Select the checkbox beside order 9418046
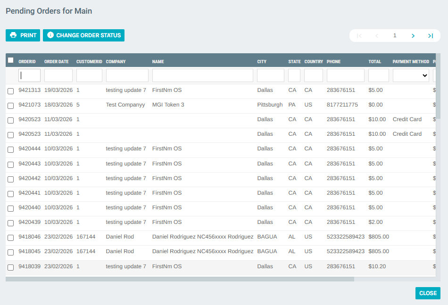Image resolution: width=448 pixels, height=305 pixels. point(10,238)
